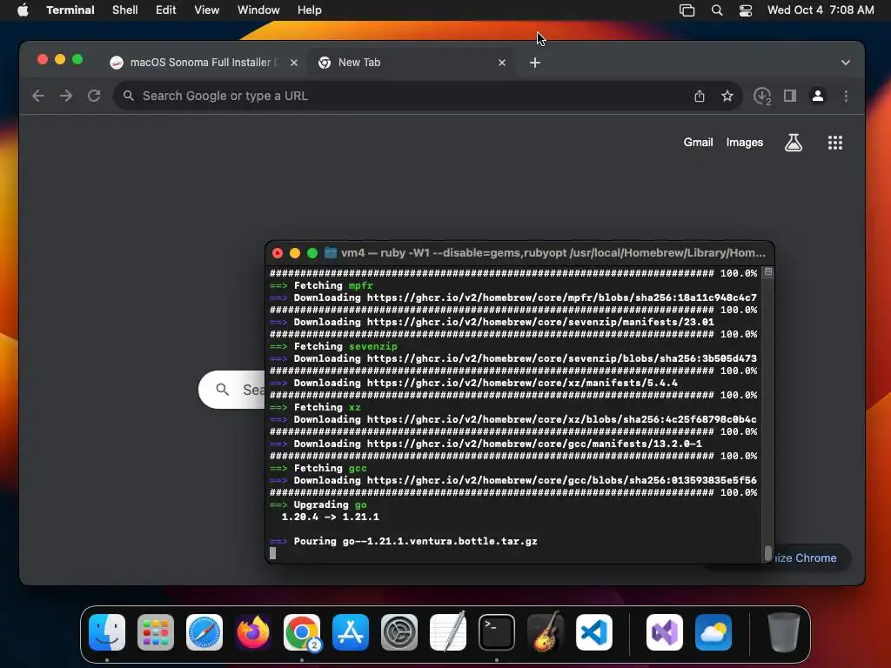Bookmark this tab with the star icon
Image resolution: width=891 pixels, height=668 pixels.
click(x=727, y=96)
